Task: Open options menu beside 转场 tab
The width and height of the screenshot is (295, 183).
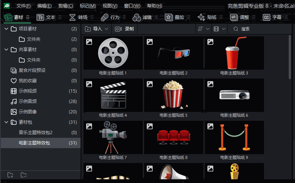Action: coord(92,17)
